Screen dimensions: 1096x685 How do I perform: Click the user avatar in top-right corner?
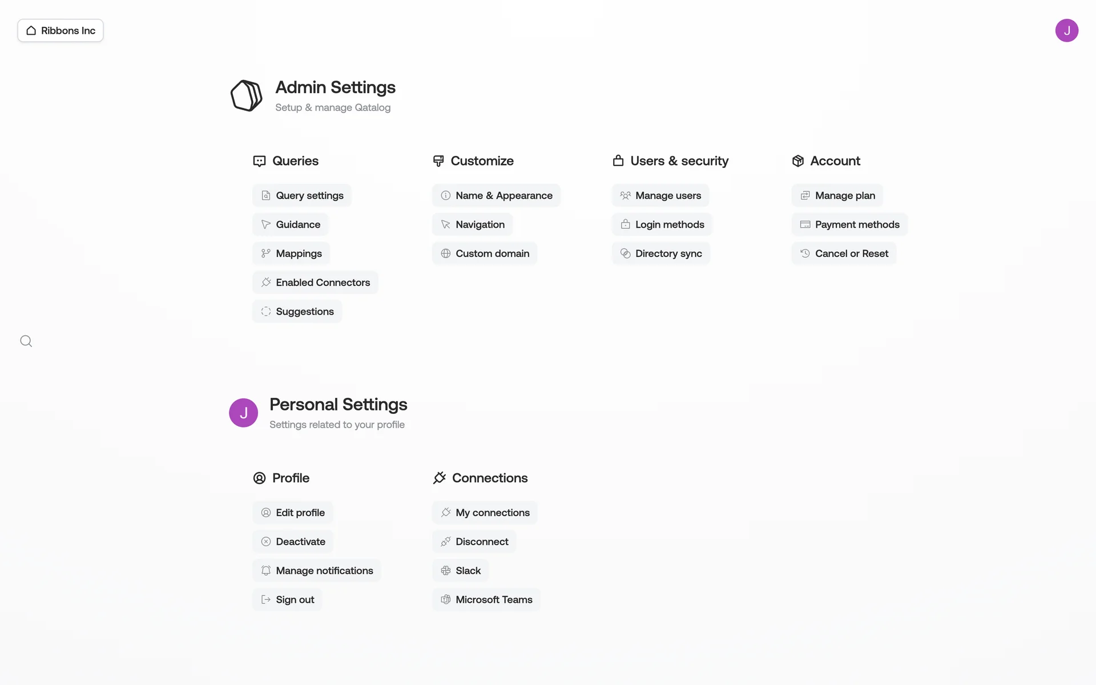click(1066, 30)
